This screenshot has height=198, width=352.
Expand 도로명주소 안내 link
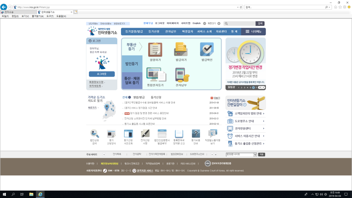pos(263,121)
